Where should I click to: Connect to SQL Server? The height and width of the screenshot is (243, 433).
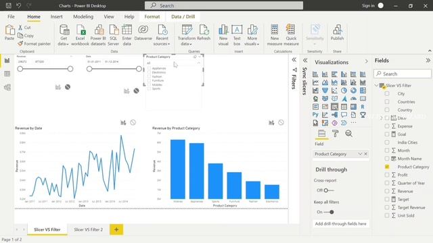[113, 35]
